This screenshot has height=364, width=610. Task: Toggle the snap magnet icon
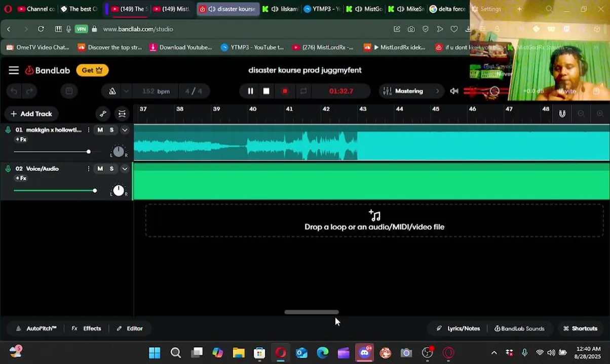tap(562, 114)
